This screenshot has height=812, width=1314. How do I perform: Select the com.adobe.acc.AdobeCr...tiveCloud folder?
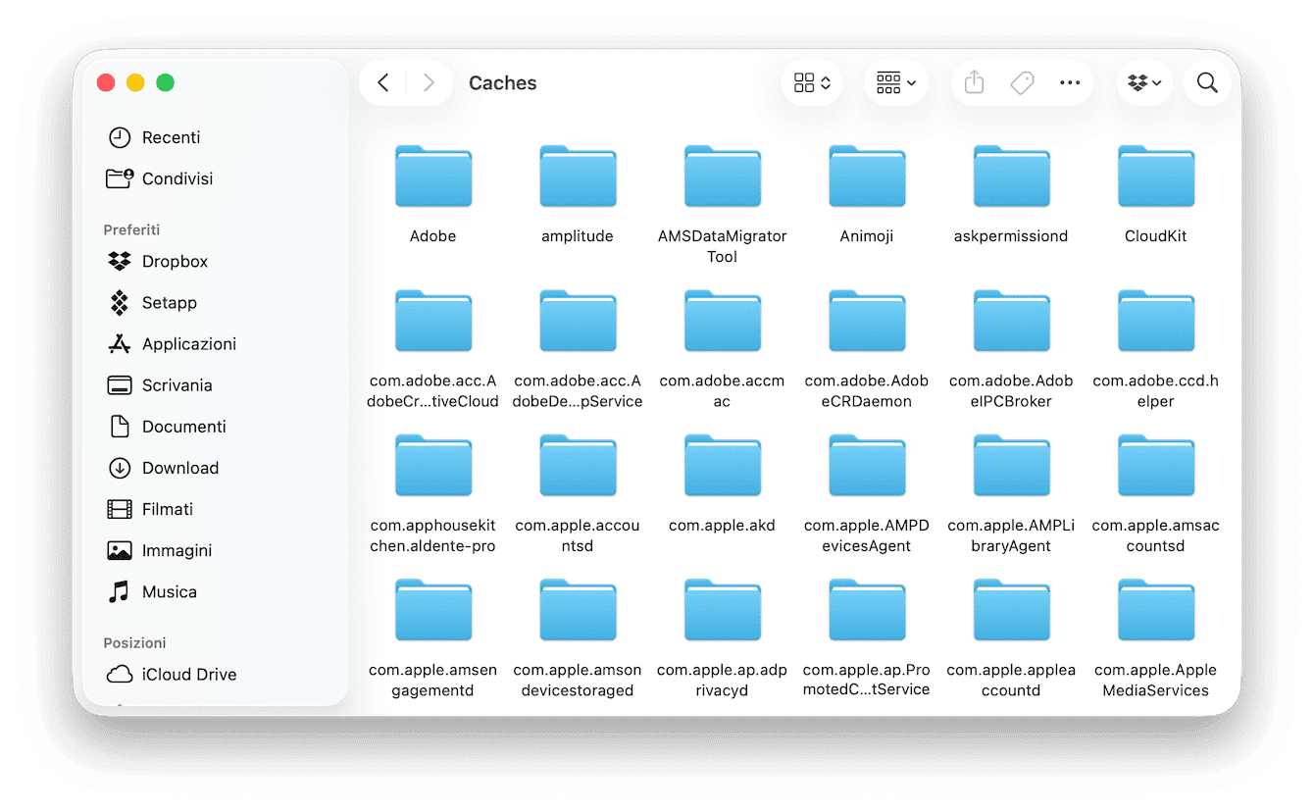coord(433,321)
